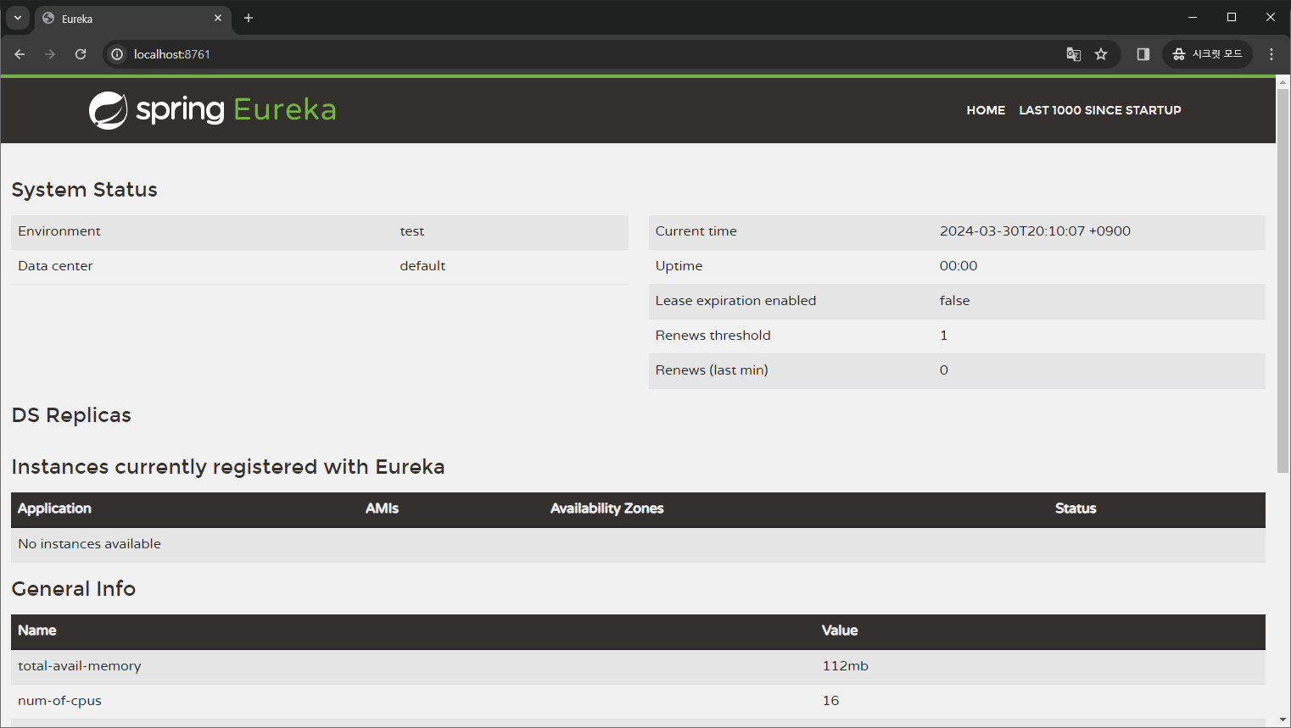Click the Value column header
The height and width of the screenshot is (728, 1291).
coord(840,631)
